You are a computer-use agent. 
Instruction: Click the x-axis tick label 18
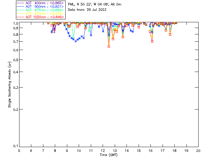[x=174, y=151]
